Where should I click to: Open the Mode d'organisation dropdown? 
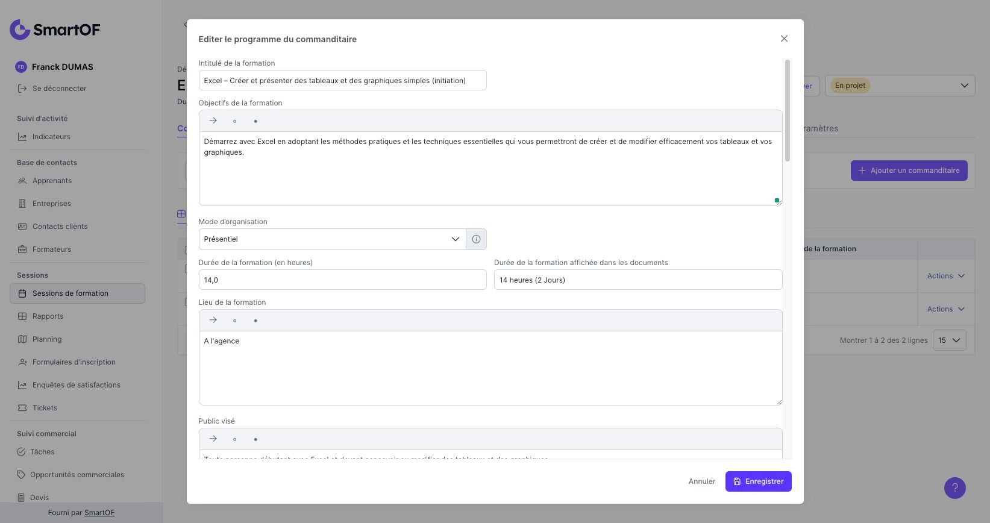pos(332,239)
